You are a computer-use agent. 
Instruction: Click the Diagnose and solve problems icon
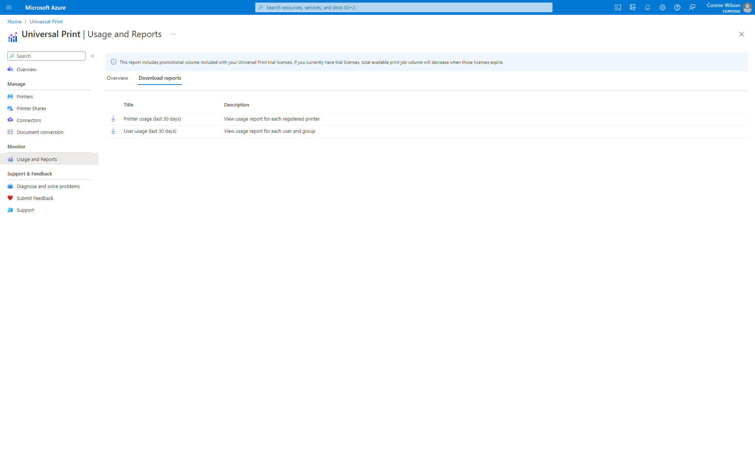(11, 186)
